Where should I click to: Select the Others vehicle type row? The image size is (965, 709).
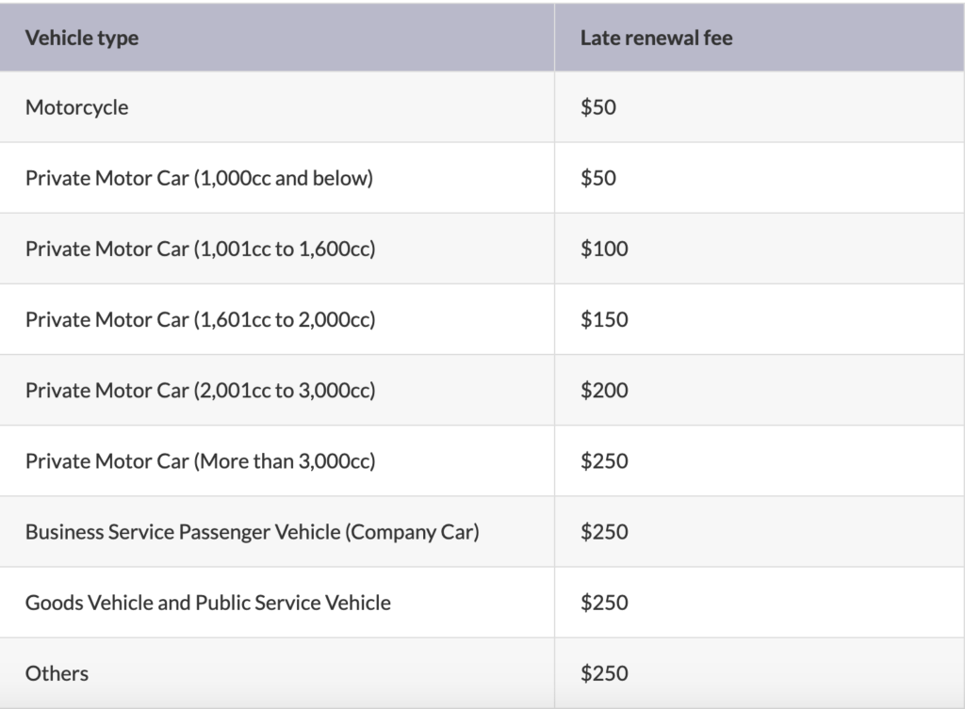click(57, 673)
